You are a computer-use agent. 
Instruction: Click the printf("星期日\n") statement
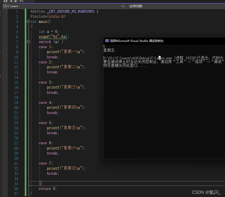66,168
